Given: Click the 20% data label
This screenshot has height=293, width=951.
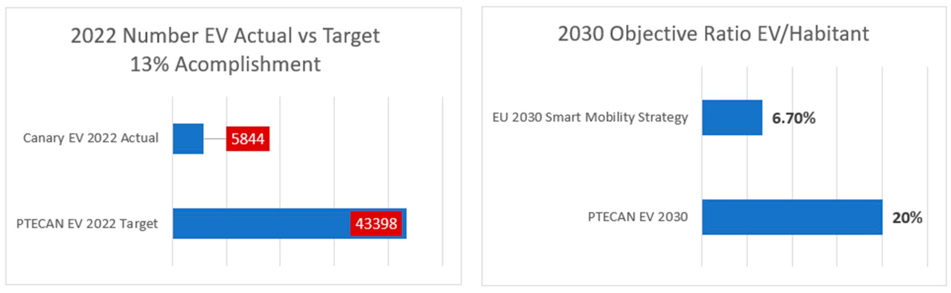Looking at the screenshot, I should (907, 218).
